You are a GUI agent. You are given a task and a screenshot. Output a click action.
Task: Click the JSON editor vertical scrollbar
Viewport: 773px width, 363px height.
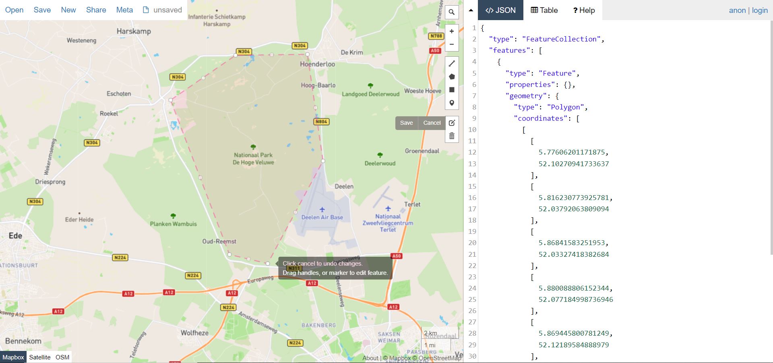(771, 137)
